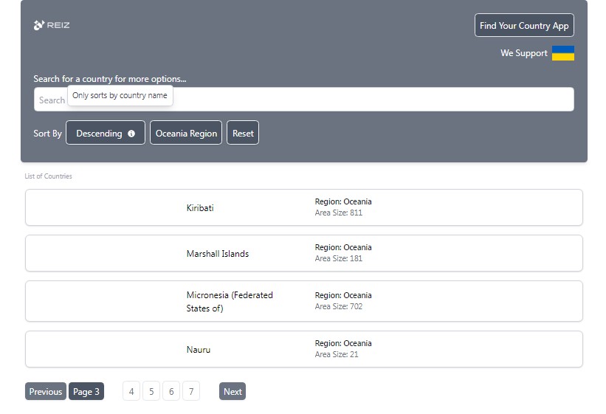
Task: Open the Find Your Country App
Action: [x=524, y=25]
